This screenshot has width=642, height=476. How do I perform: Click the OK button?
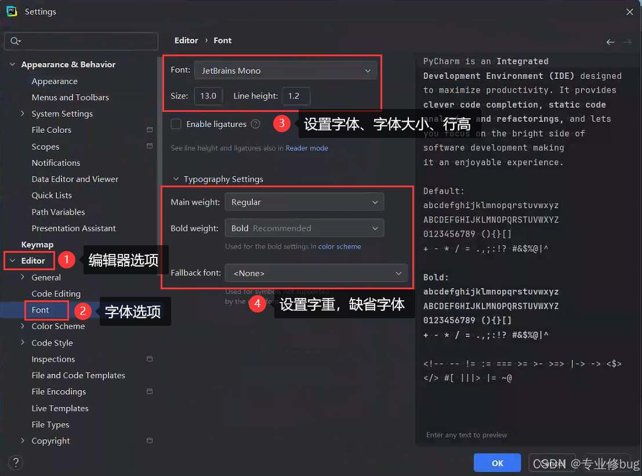point(497,463)
